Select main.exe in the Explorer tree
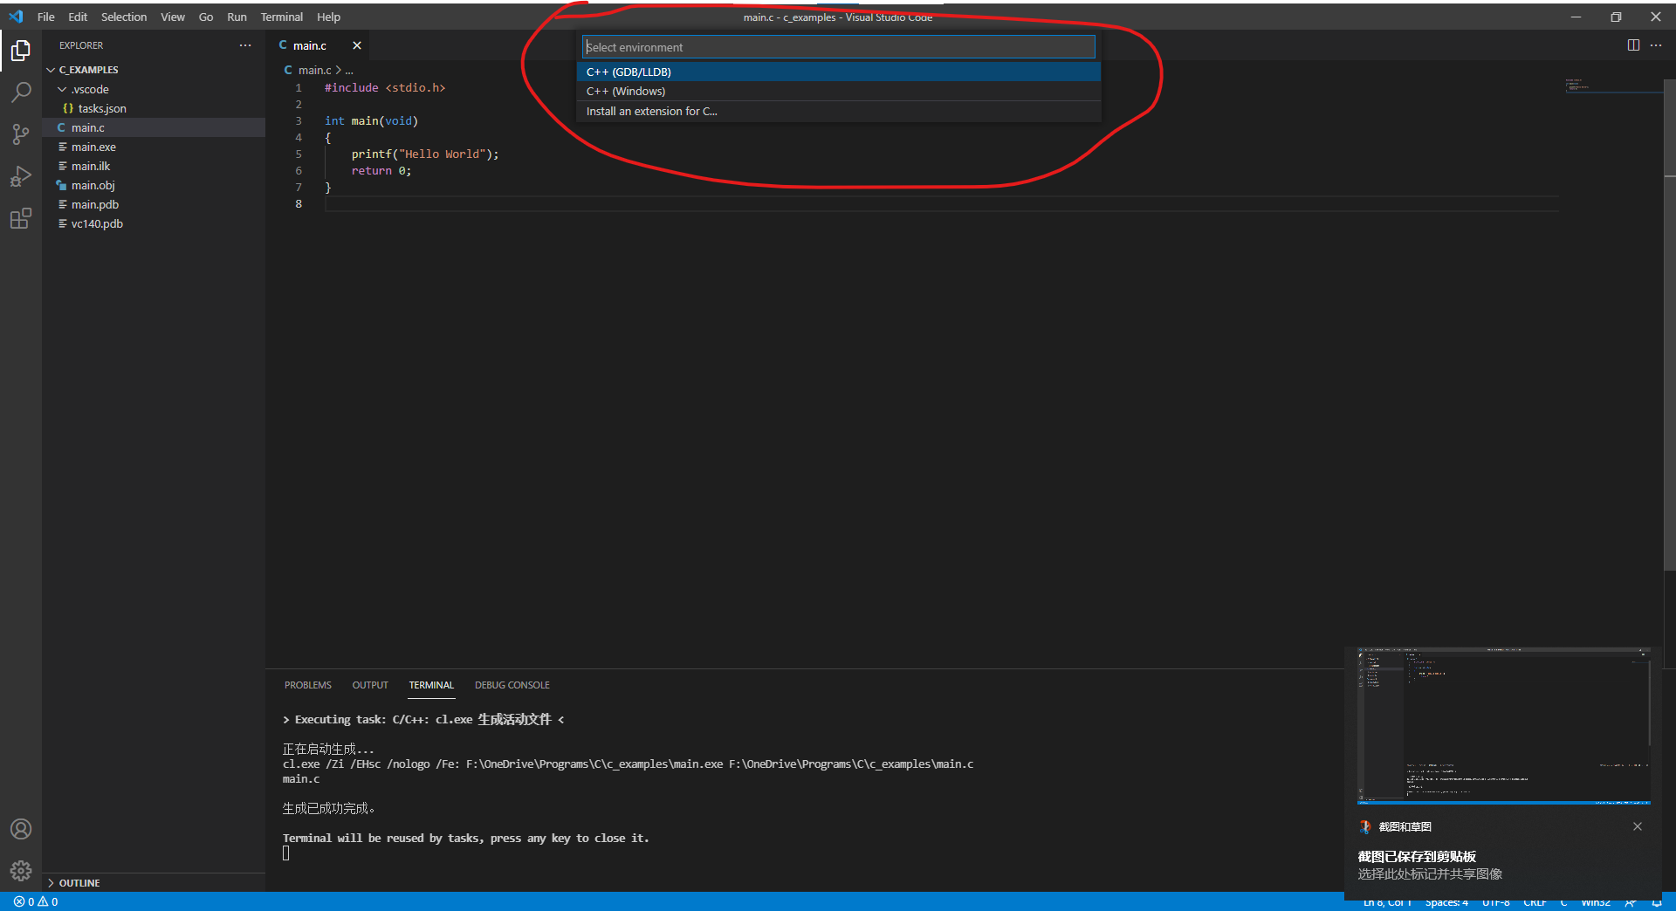The image size is (1676, 911). click(154, 147)
